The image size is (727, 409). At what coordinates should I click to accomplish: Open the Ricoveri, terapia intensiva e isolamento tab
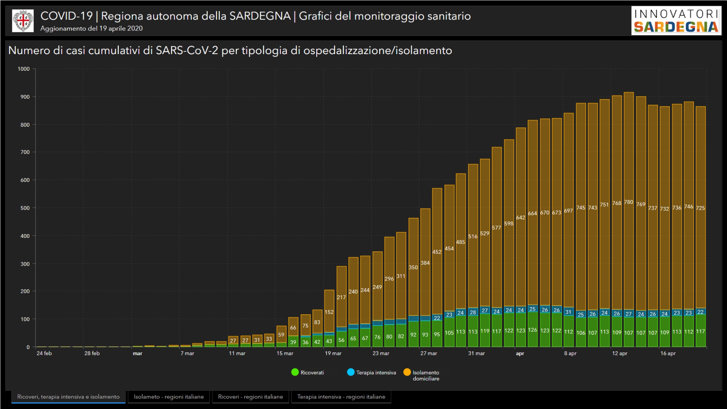(68, 397)
